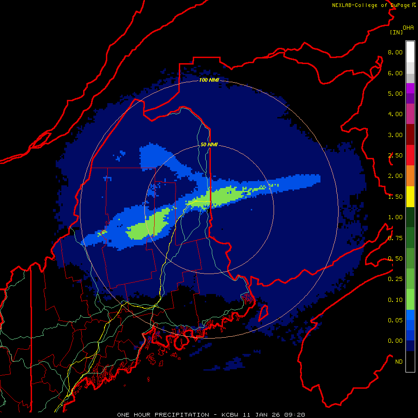
Task: Select the pink legend swatch near 4.00
Action: (410, 114)
